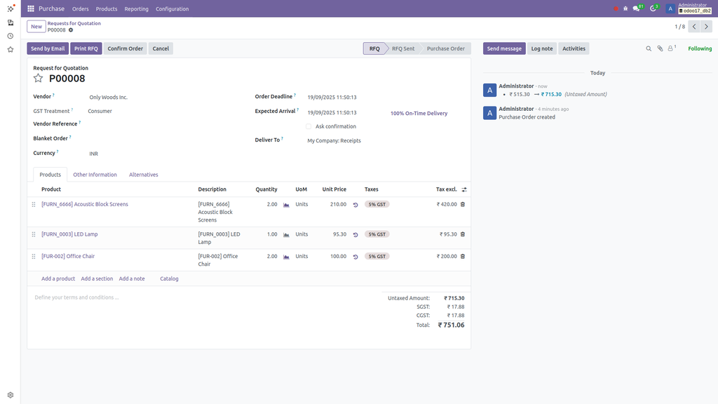Open the Activities clock icon in top bar
Image resolution: width=718 pixels, height=404 pixels.
point(651,8)
